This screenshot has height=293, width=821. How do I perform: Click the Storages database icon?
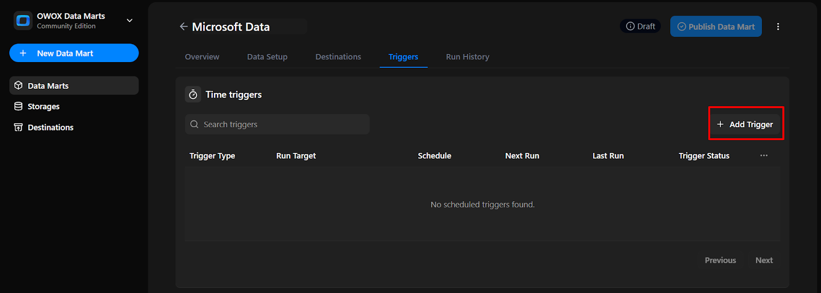18,106
